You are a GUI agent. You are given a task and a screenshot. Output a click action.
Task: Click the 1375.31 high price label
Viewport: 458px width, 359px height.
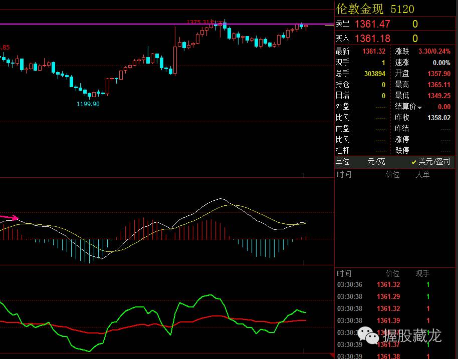[x=199, y=22]
